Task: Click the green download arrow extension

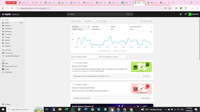Action: point(181,8)
